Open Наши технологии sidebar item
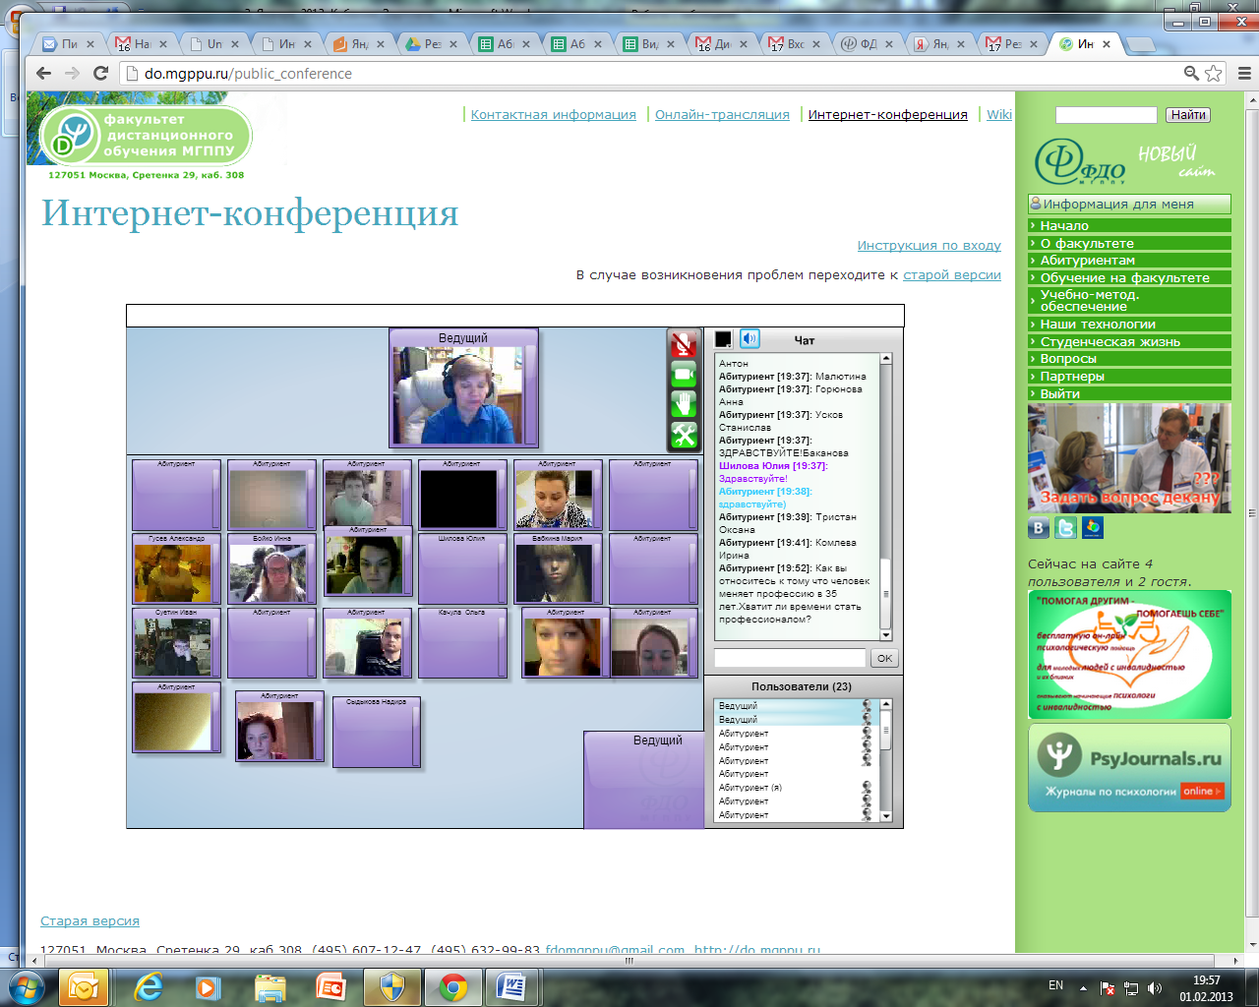 click(1129, 325)
